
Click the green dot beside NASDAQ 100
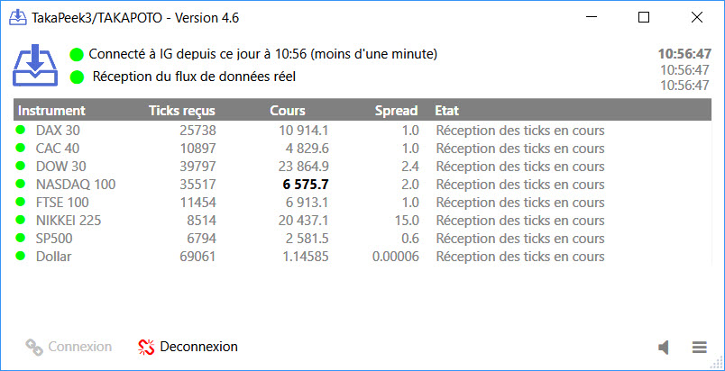point(21,185)
